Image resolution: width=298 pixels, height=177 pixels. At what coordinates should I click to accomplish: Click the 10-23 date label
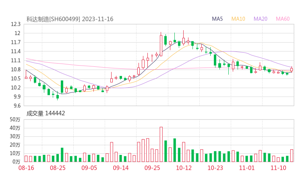click(x=215, y=168)
